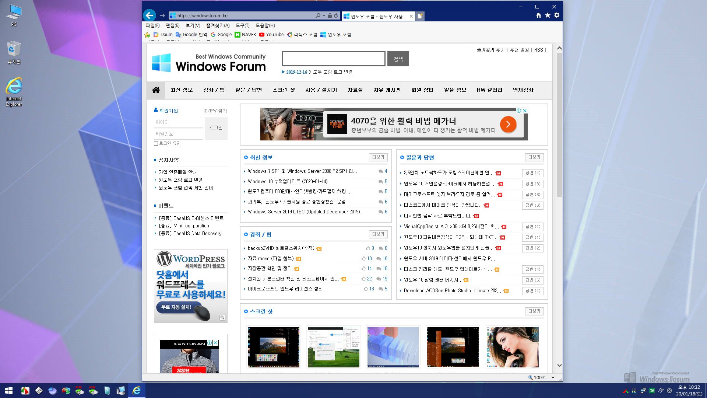This screenshot has width=707, height=398.
Task: Click the orange arrow button on banner ad
Action: point(508,125)
